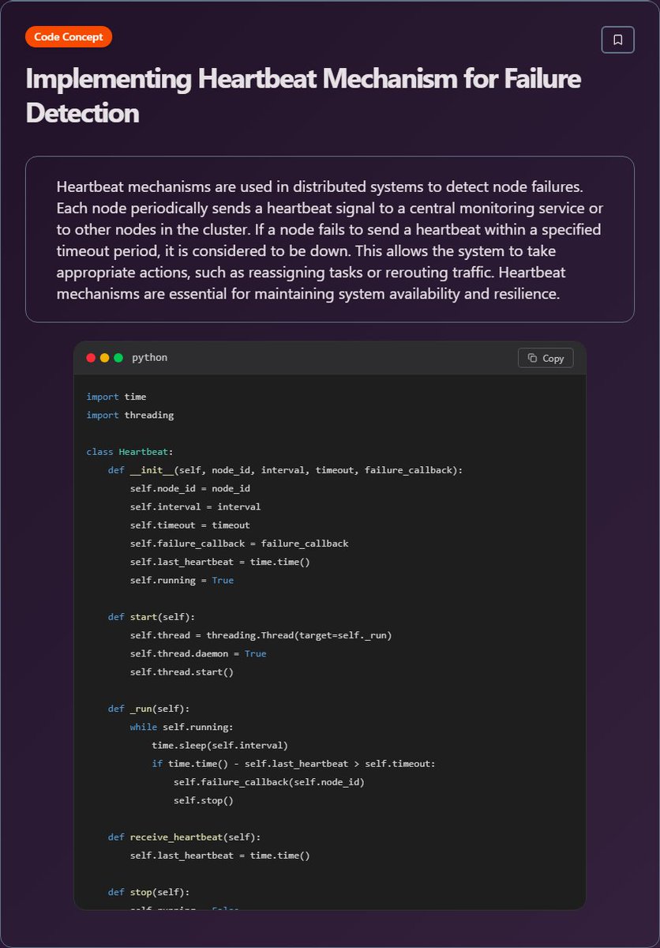The width and height of the screenshot is (660, 948).
Task: Click the line def _run(self):
Action: [x=149, y=709]
